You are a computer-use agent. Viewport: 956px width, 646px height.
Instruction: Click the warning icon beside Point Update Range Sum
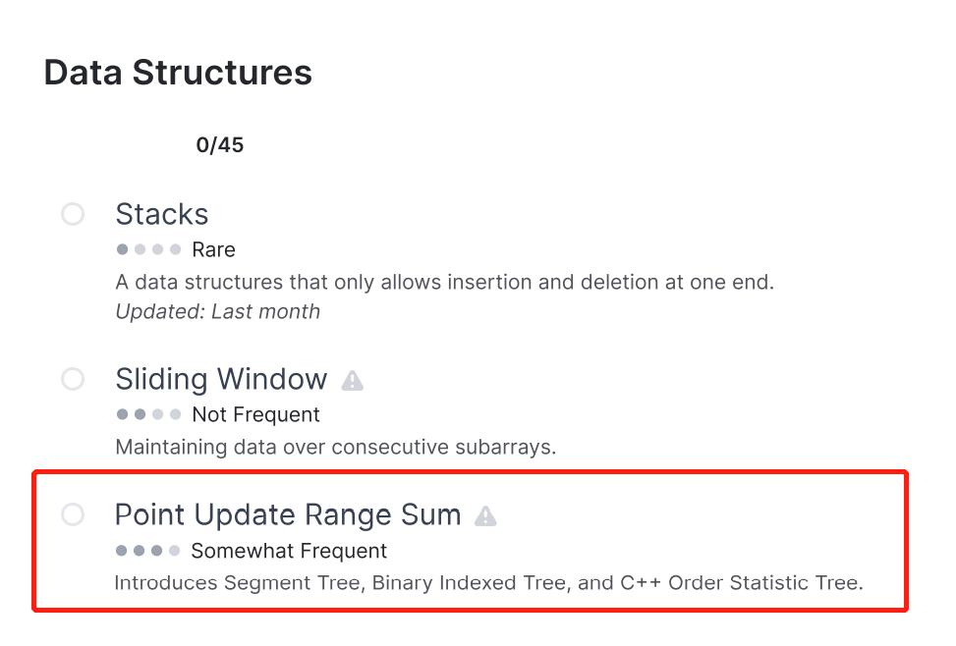pyautogui.click(x=485, y=516)
